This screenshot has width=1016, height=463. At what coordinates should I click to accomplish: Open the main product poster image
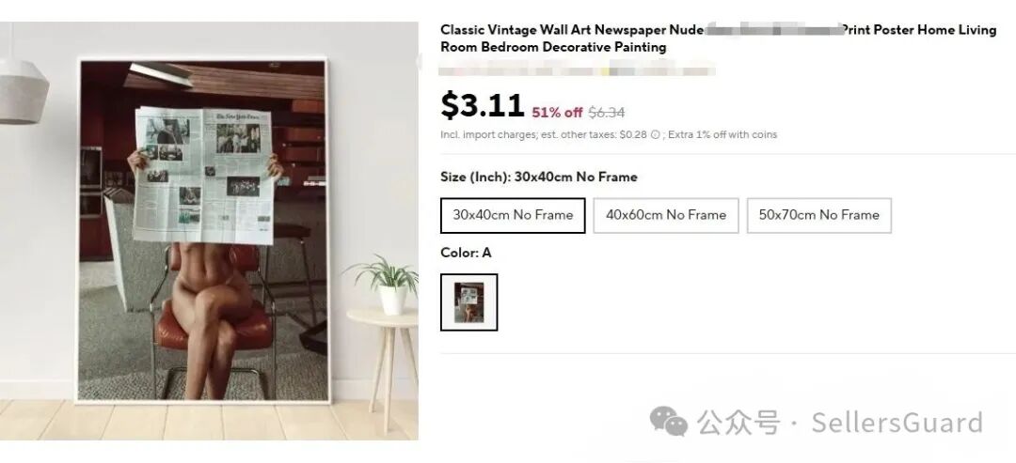coord(202,231)
